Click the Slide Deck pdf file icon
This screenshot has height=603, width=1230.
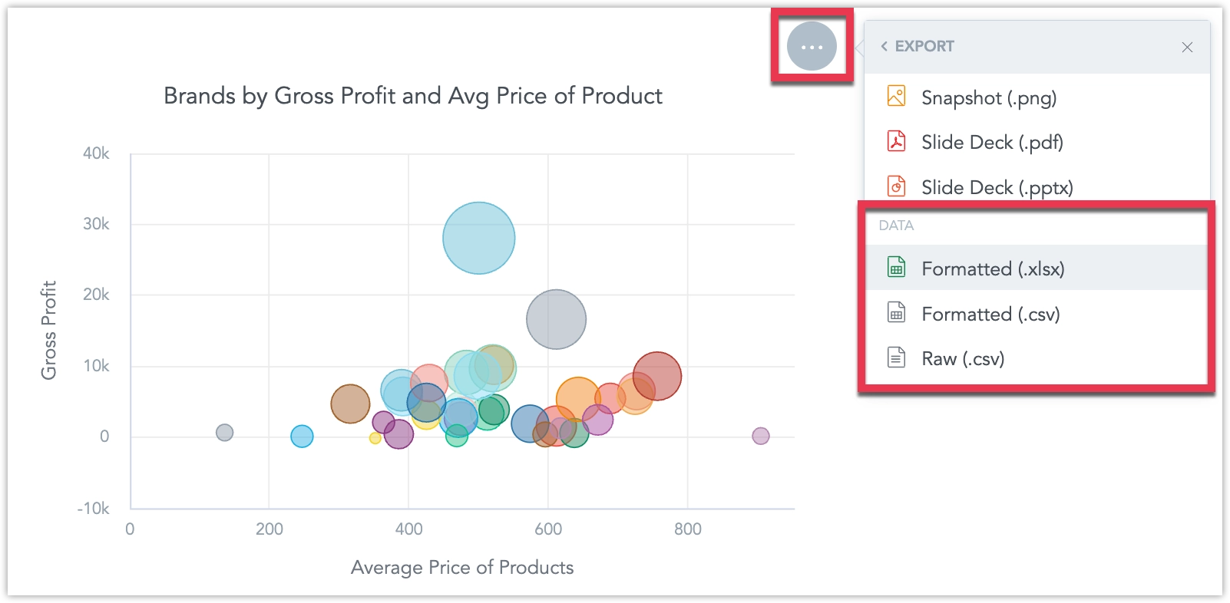point(896,141)
